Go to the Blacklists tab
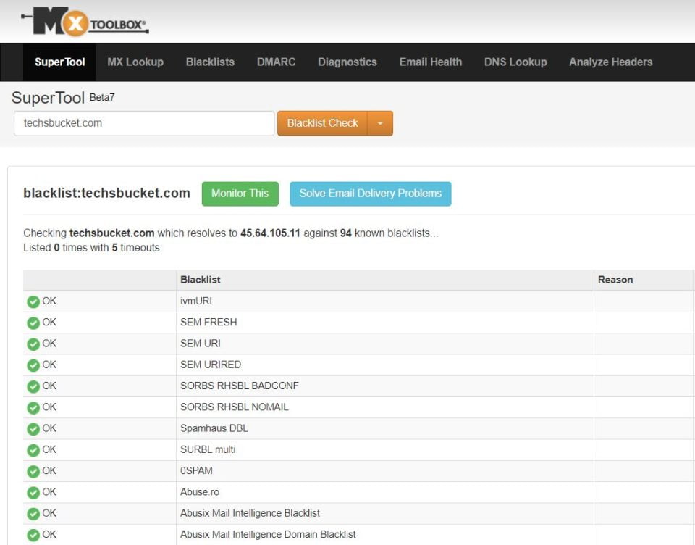 coord(210,62)
